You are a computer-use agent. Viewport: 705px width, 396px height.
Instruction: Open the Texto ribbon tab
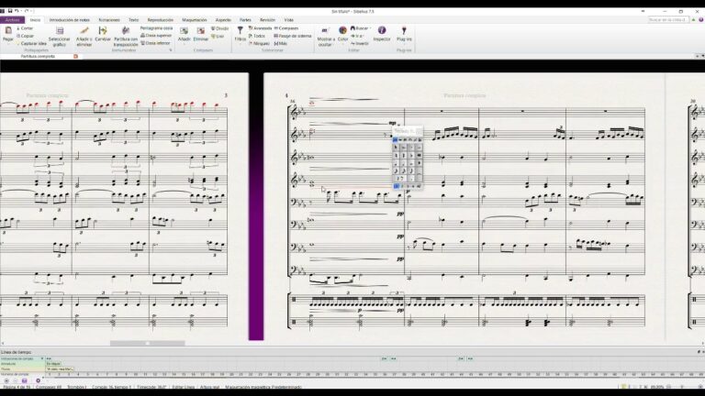(x=133, y=20)
